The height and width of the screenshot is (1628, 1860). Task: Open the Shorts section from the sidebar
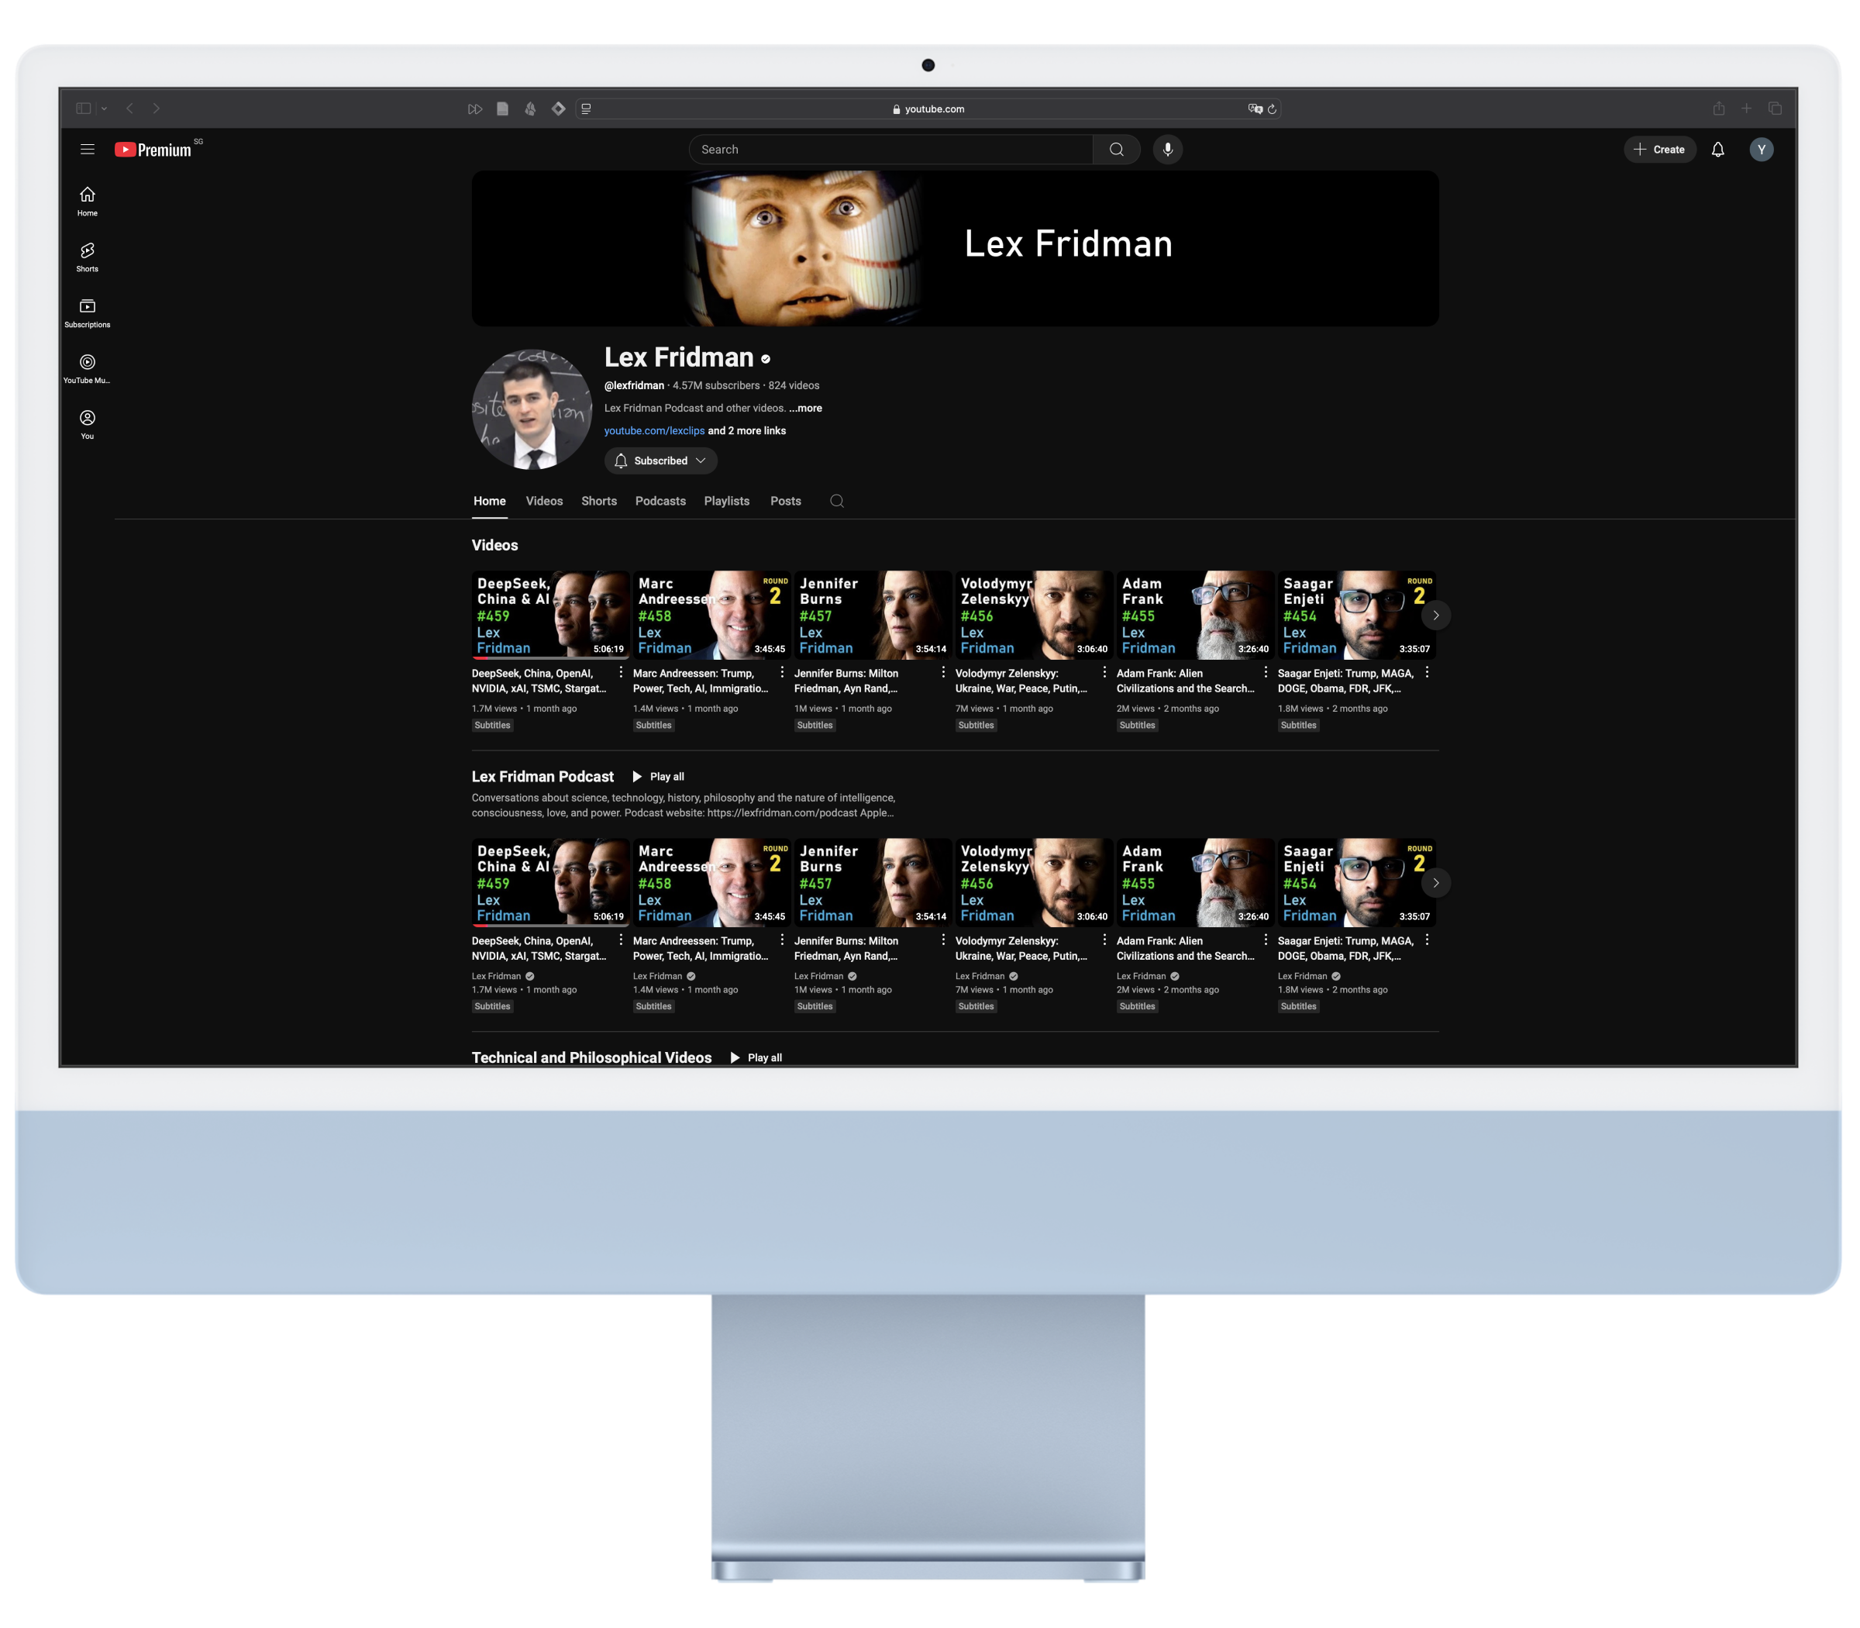coord(87,256)
